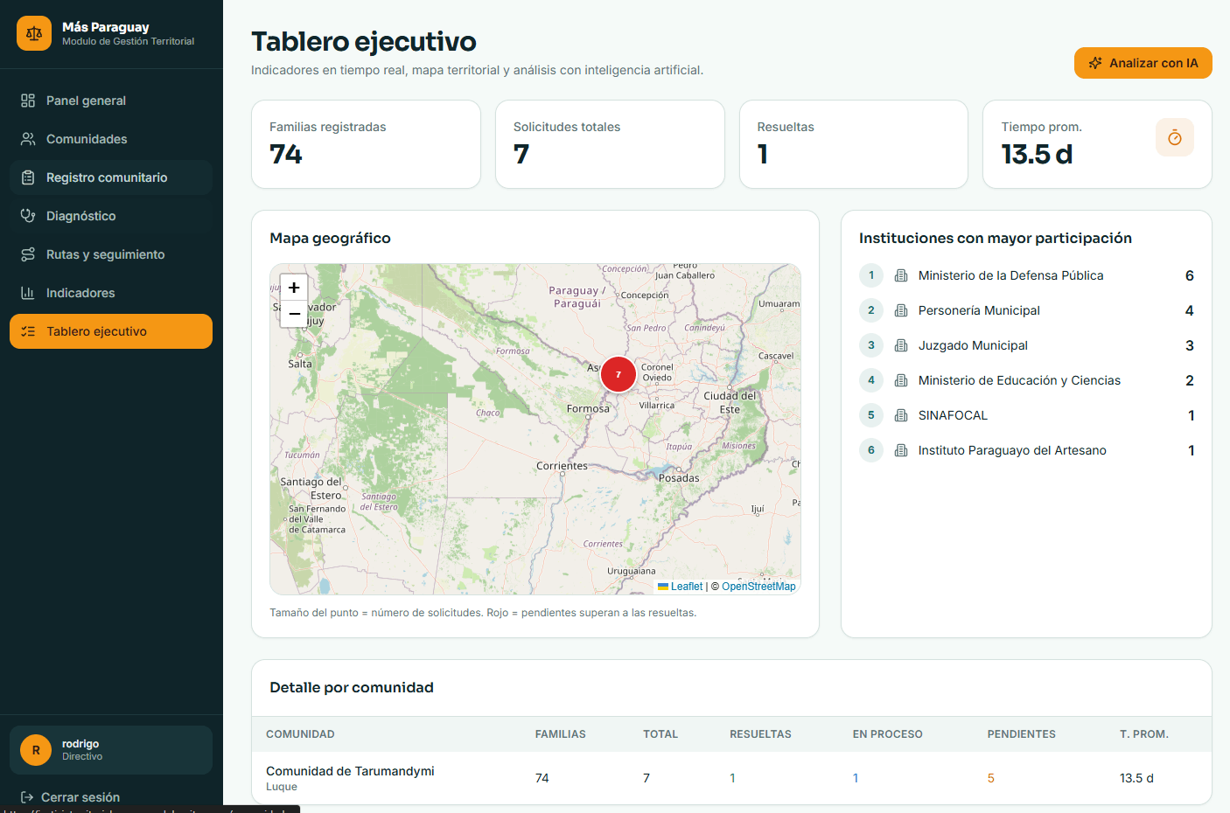Click the building icon beside Ministerio de la Defensa Pública
The width and height of the screenshot is (1230, 813).
pyautogui.click(x=901, y=275)
